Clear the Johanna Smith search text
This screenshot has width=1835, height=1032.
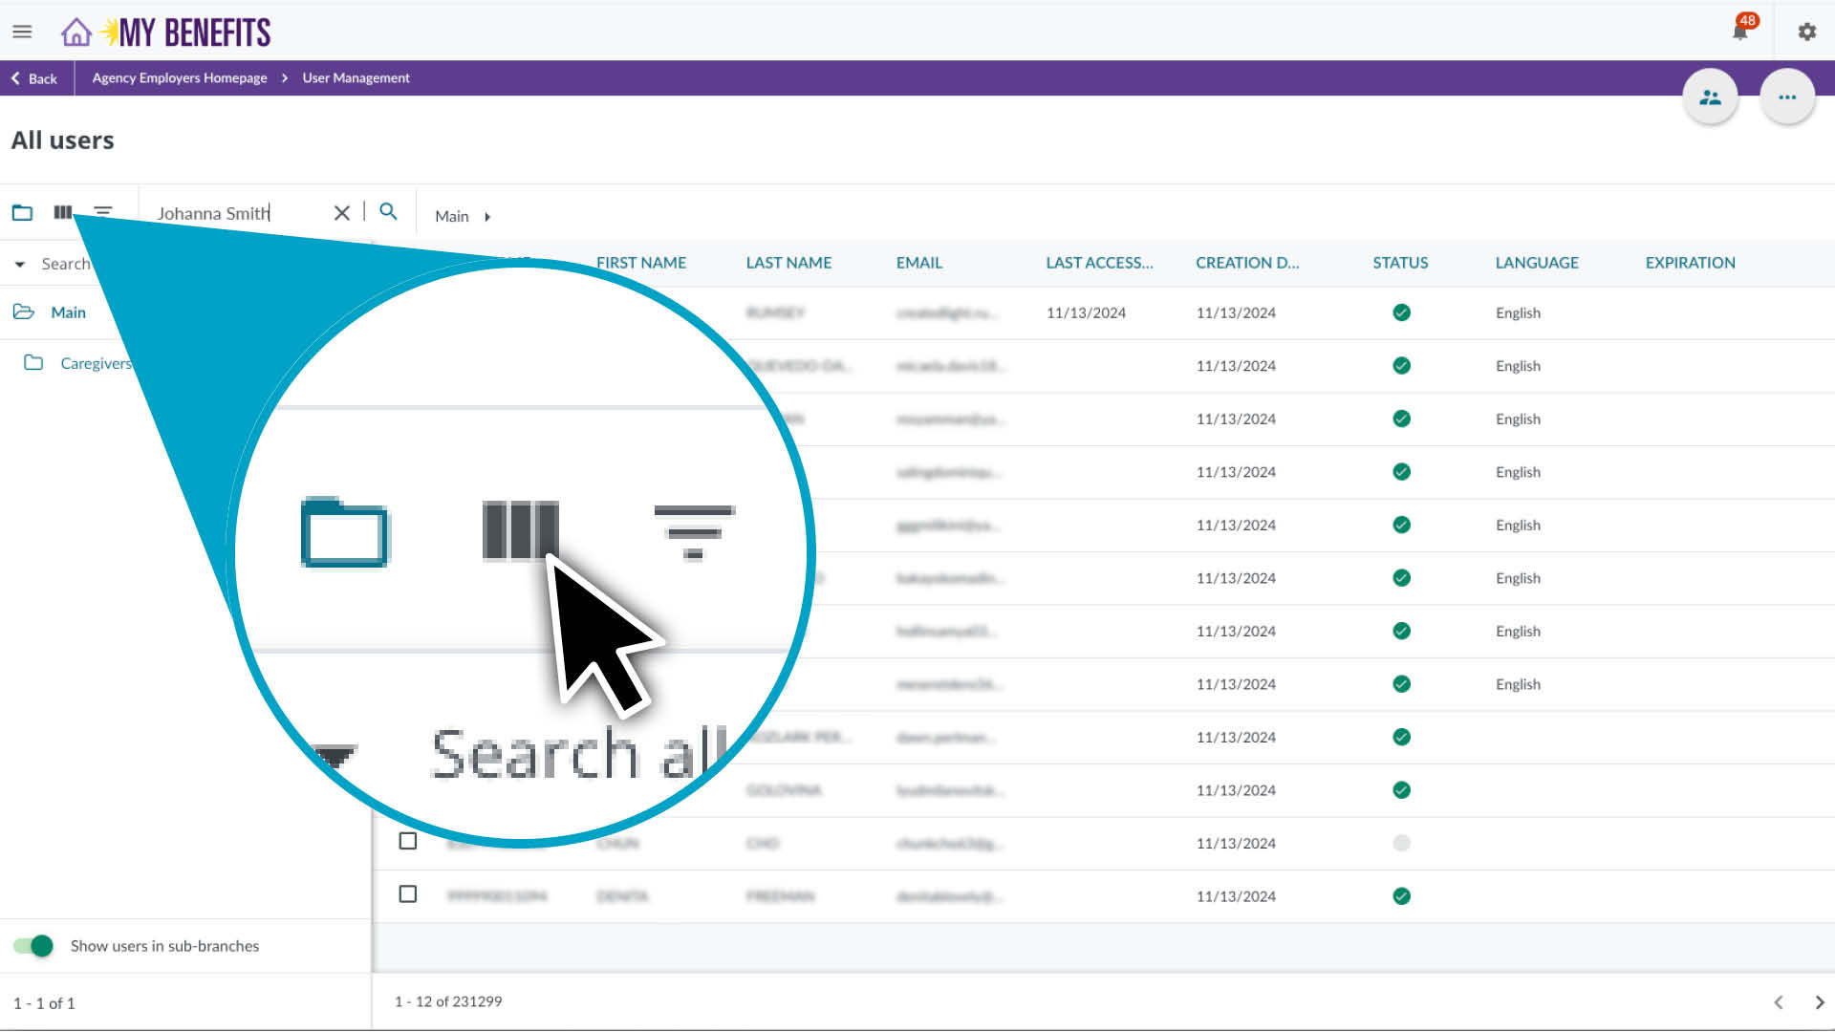tap(341, 213)
